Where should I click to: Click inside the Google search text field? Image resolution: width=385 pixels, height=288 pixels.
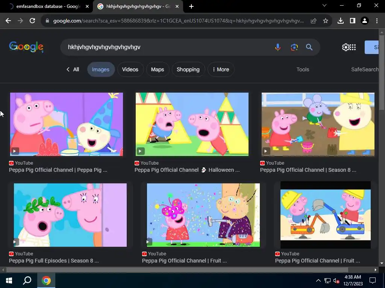coord(167,47)
